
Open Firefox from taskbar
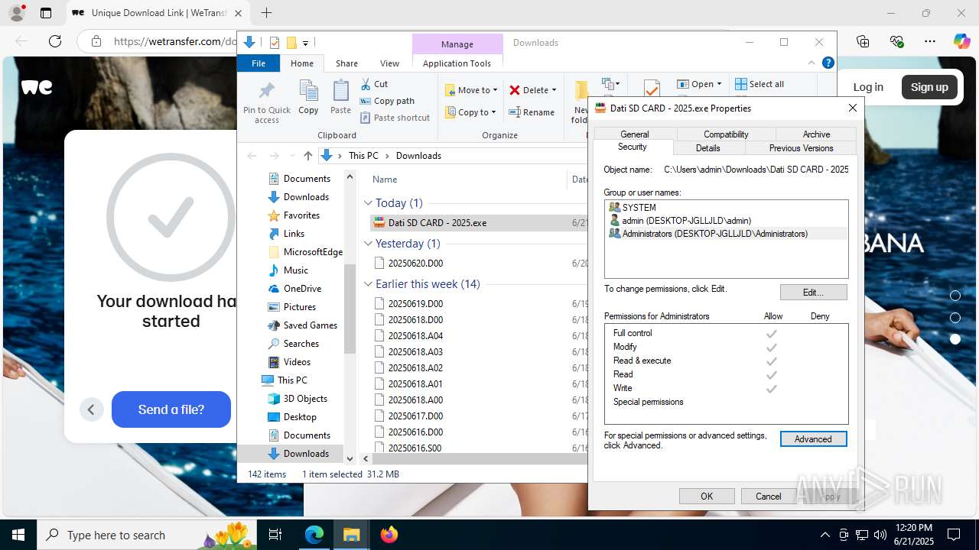pyautogui.click(x=389, y=535)
